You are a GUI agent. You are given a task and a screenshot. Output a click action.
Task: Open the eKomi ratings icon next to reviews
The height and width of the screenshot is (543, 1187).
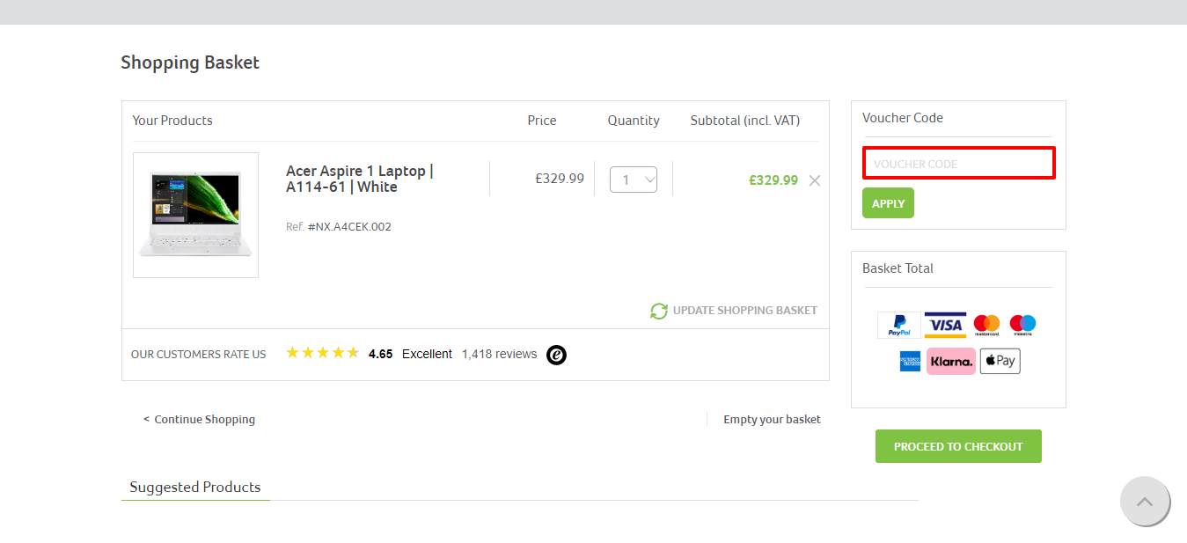point(556,355)
